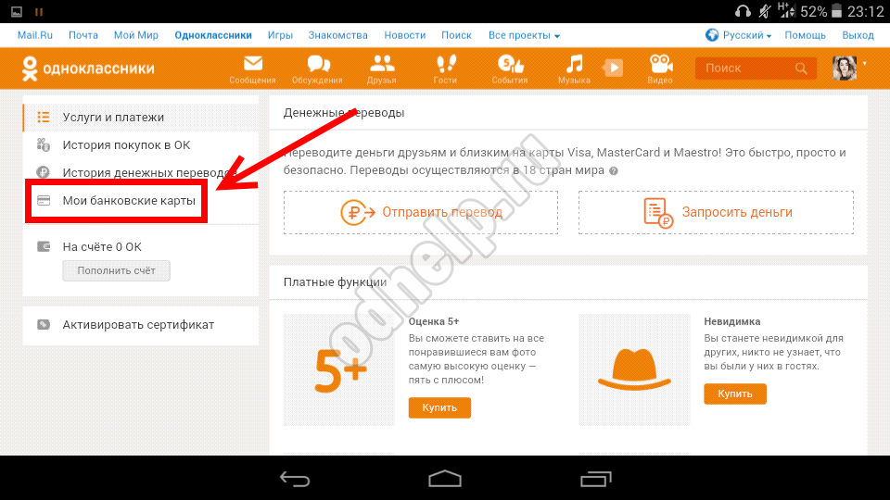The image size is (890, 500).
Task: Click Помощь link
Action: click(x=805, y=35)
